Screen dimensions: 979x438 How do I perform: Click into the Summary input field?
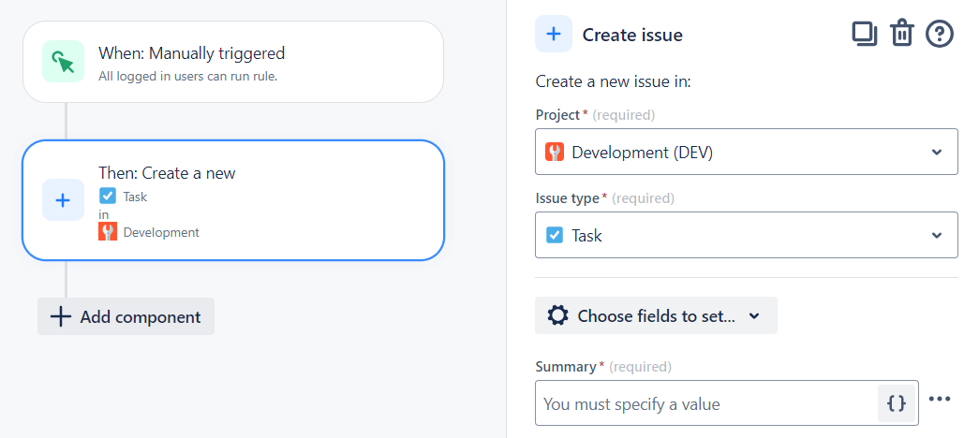[x=706, y=403]
